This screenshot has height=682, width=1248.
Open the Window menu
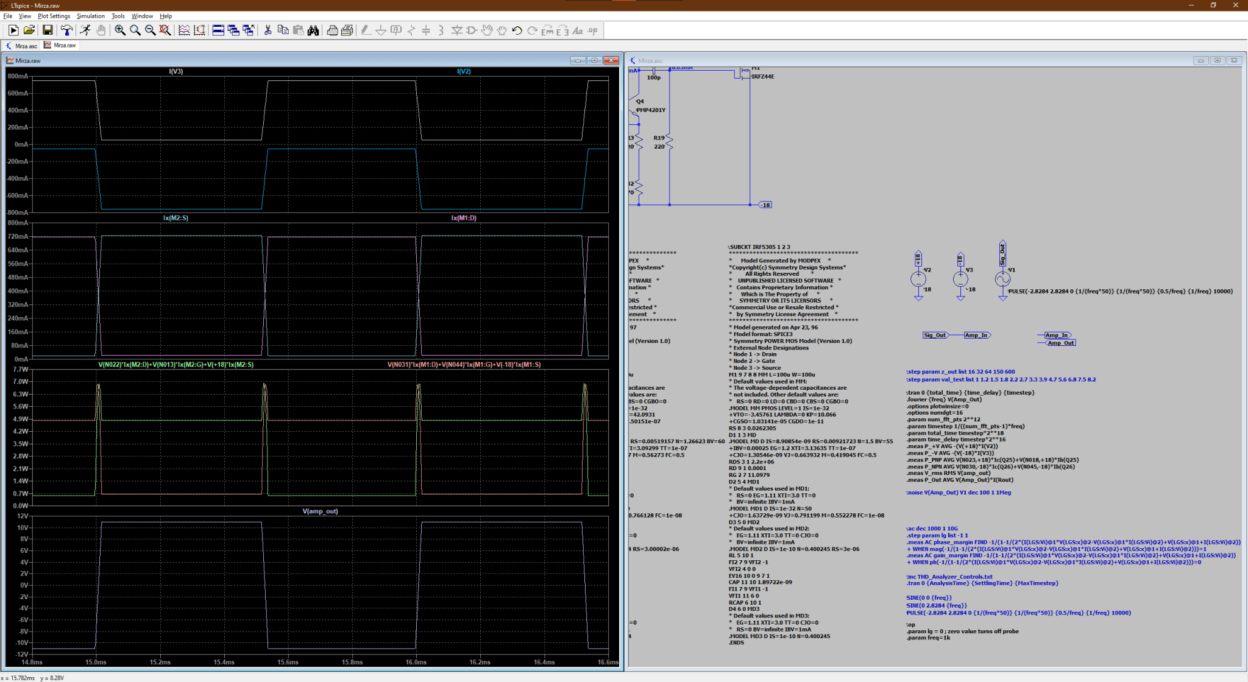142,16
